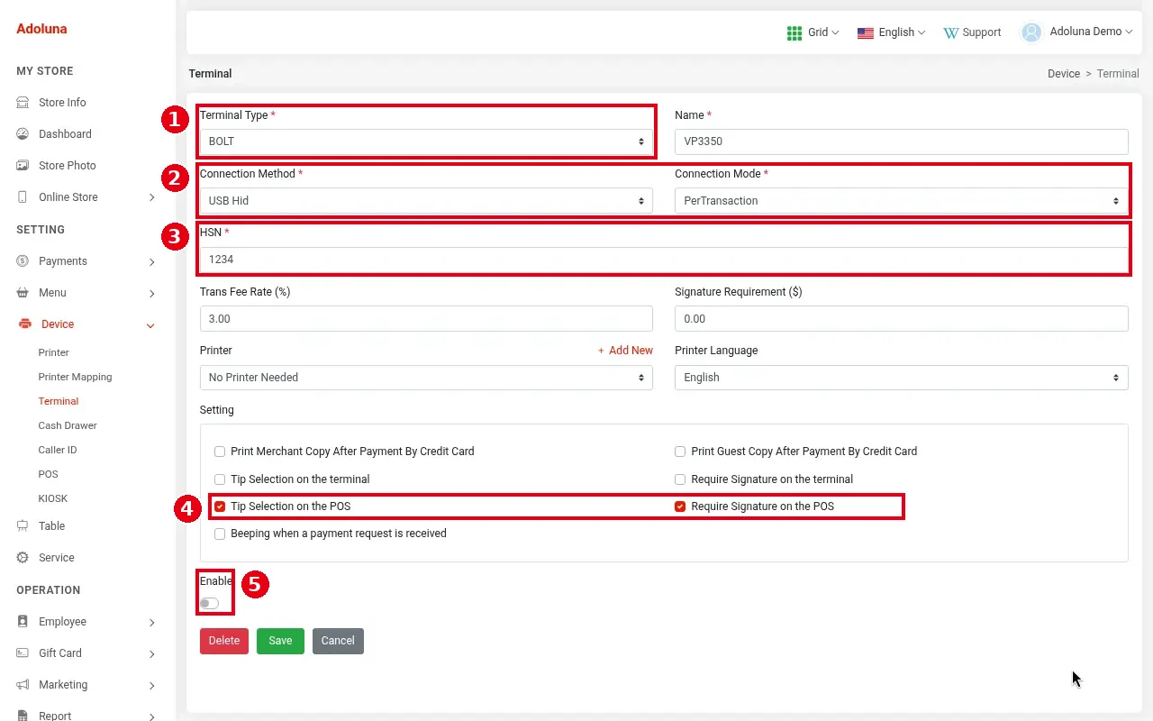Go to Cash Drawer submenu item
The image size is (1153, 721).
68,425
